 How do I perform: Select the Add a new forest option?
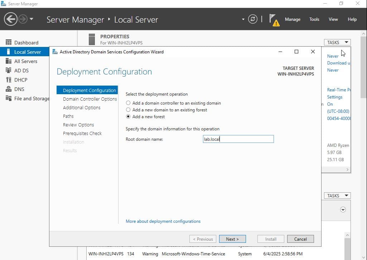coord(128,117)
